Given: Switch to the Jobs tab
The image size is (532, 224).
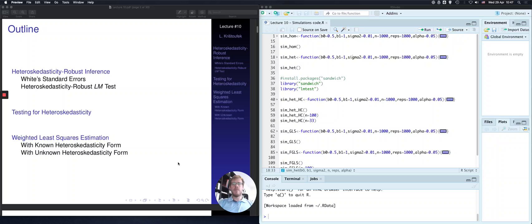Looking at the screenshot, I should [x=314, y=179].
